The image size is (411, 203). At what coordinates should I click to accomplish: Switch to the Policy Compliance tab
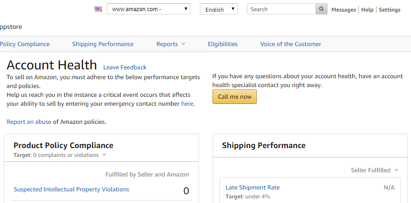pyautogui.click(x=24, y=44)
